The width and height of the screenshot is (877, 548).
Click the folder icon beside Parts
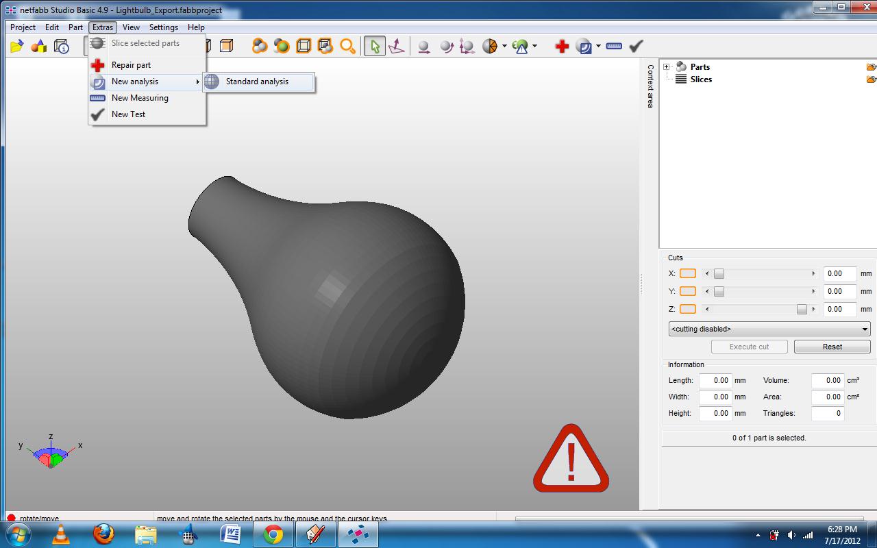[x=871, y=67]
